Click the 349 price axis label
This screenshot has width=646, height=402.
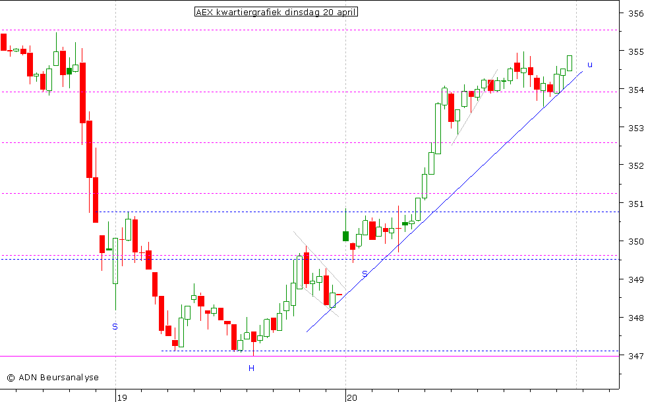(635, 279)
